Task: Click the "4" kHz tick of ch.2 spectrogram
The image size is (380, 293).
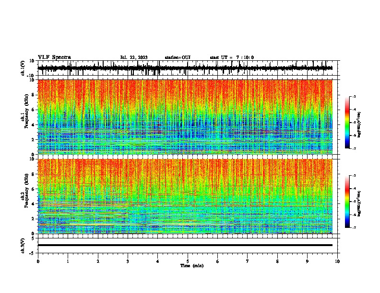Action: click(x=33, y=204)
